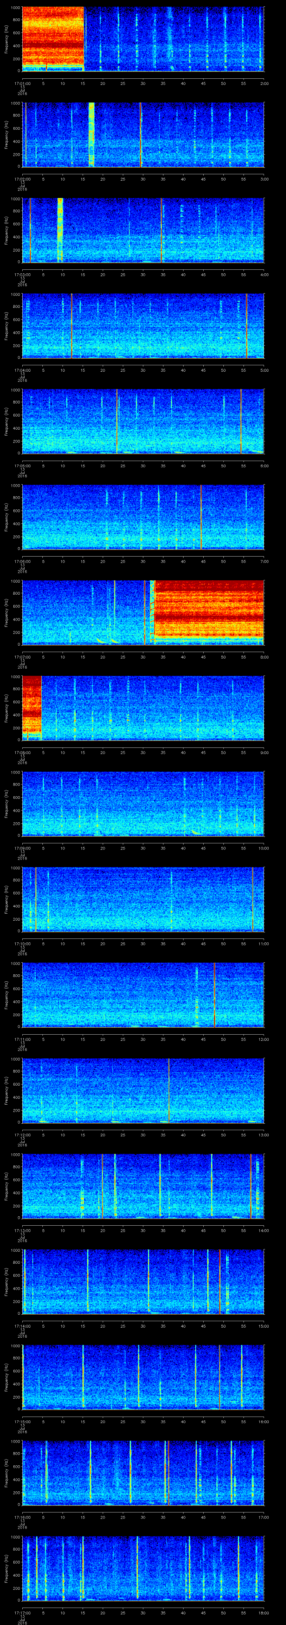Click the red line near 36 seconds in 17:12:00 panel

[x=169, y=1090]
